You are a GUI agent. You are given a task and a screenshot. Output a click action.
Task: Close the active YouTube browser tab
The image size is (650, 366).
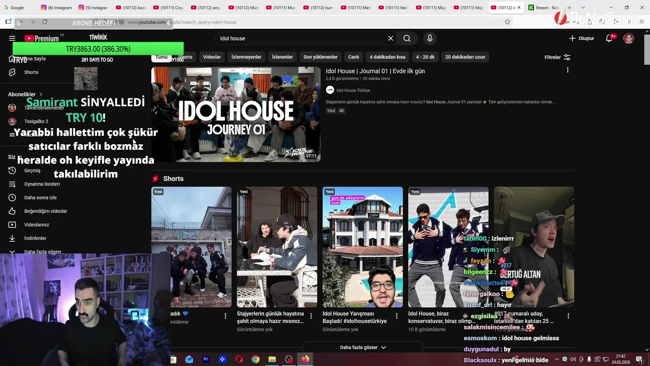[519, 8]
